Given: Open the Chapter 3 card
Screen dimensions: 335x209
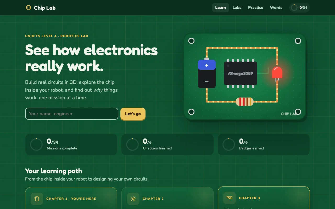Looking at the screenshot, I should 264,198.
